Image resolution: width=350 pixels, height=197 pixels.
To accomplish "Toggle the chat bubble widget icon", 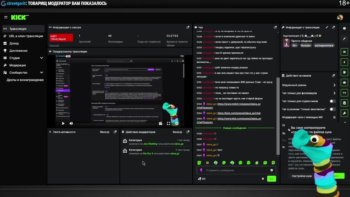I will (x=344, y=83).
